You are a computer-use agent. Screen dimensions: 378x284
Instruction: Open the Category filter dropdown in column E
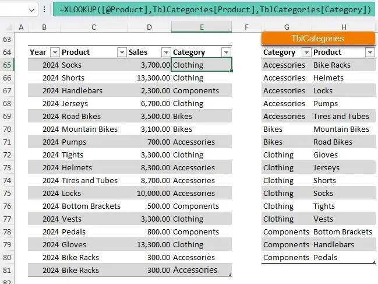point(226,52)
